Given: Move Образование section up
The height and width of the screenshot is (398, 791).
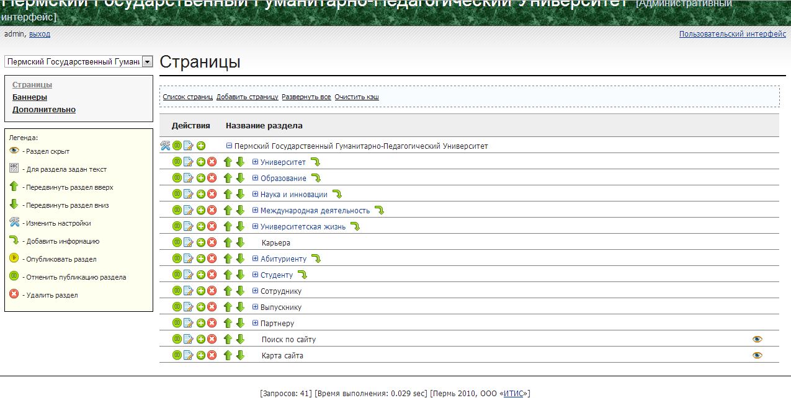Looking at the screenshot, I should (228, 178).
